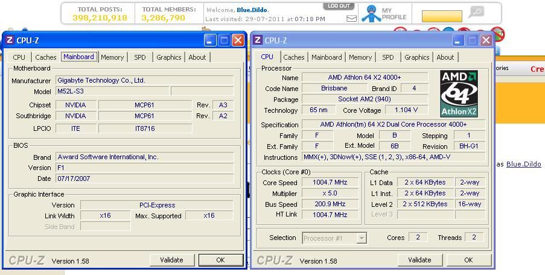The height and width of the screenshot is (275, 545).
Task: Click the processor Name AMD Athlon 64 X2 4000+
Action: click(365, 77)
